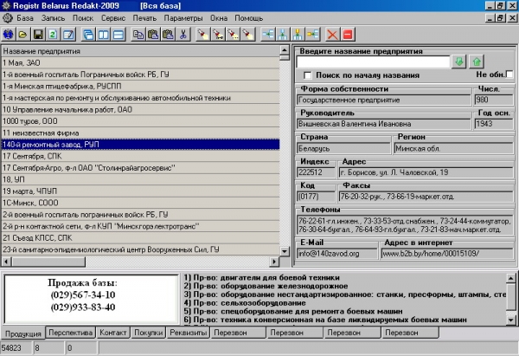This screenshot has height=356, width=519.
Task: Save using the floppy disk icon
Action: tap(38, 35)
